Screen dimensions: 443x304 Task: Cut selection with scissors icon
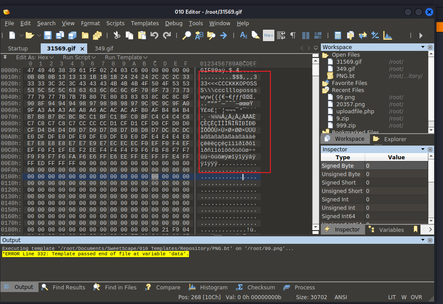click(x=117, y=35)
